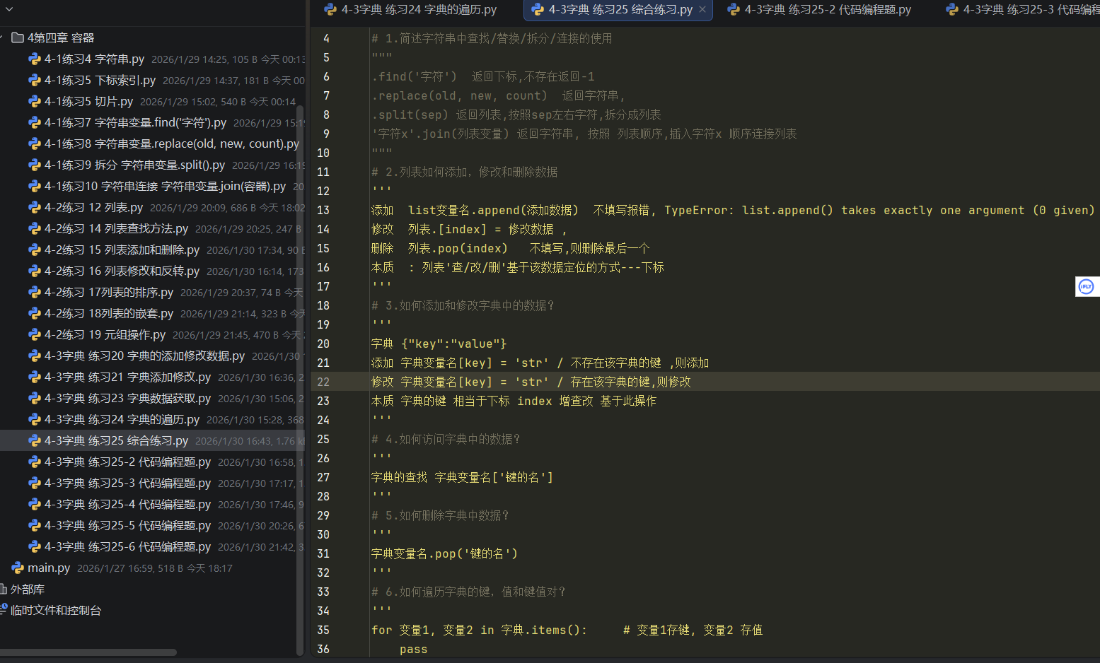Click the 临时文件和控制台 icon
The image size is (1100, 663).
coord(3,609)
